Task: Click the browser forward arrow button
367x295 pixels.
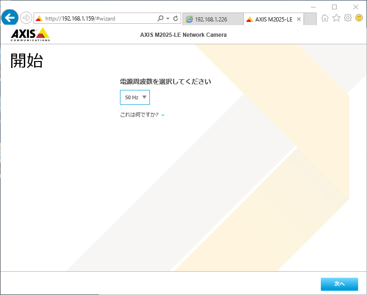Action: pos(26,18)
